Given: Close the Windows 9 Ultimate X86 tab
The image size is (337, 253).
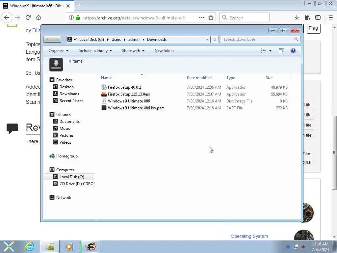Looking at the screenshot, I should click(x=68, y=6).
